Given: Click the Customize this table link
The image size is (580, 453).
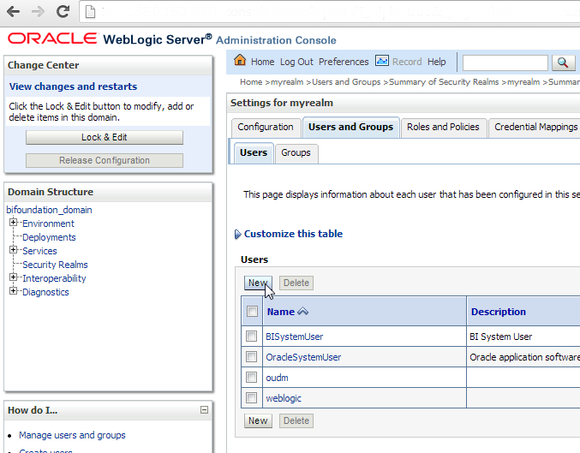Looking at the screenshot, I should click(293, 234).
